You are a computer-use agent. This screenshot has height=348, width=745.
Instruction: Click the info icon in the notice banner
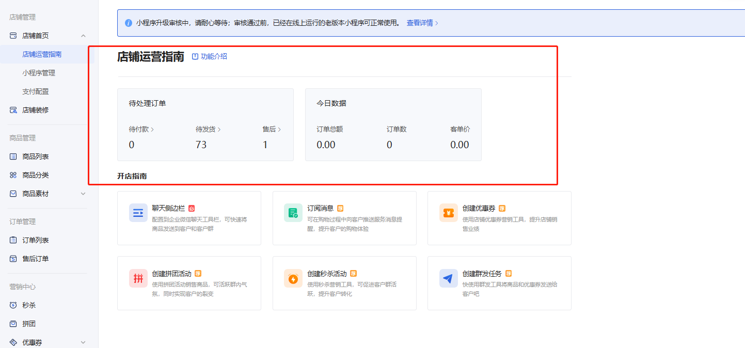click(x=129, y=23)
